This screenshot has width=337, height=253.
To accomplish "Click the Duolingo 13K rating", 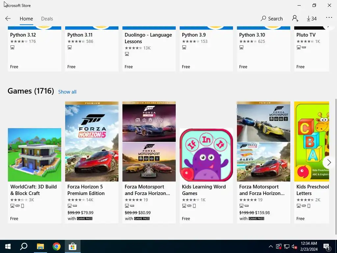I will click(x=138, y=48).
